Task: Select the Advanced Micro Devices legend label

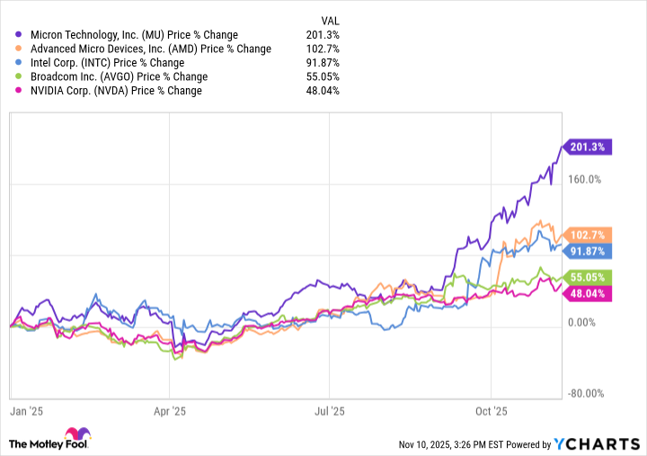Action: click(150, 49)
